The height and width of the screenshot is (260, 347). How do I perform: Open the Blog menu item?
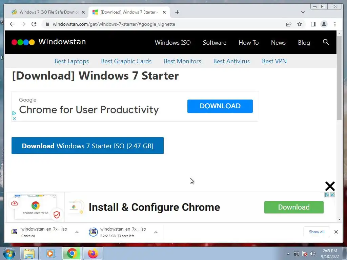coord(304,42)
